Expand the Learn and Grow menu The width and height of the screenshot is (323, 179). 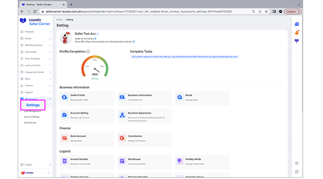click(x=35, y=66)
